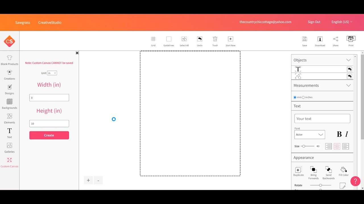This screenshot has height=204, width=364.
Task: Click the Select All tool
Action: tap(184, 41)
